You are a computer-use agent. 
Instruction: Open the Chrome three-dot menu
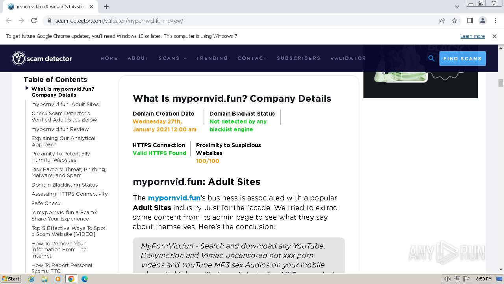[x=495, y=21]
